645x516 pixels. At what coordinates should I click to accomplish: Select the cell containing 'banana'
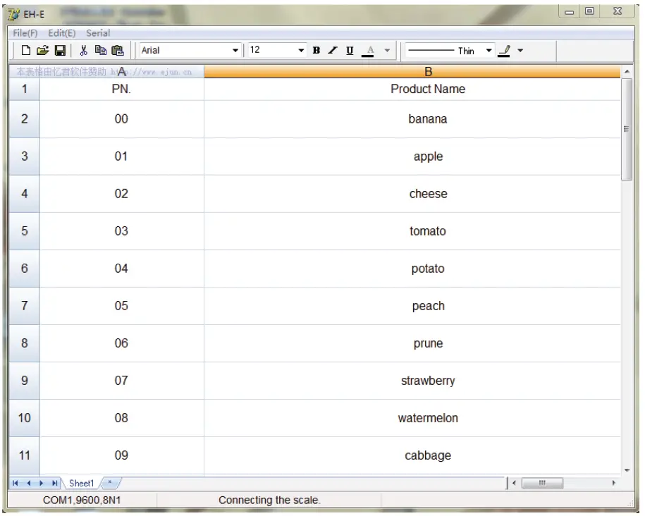point(412,119)
